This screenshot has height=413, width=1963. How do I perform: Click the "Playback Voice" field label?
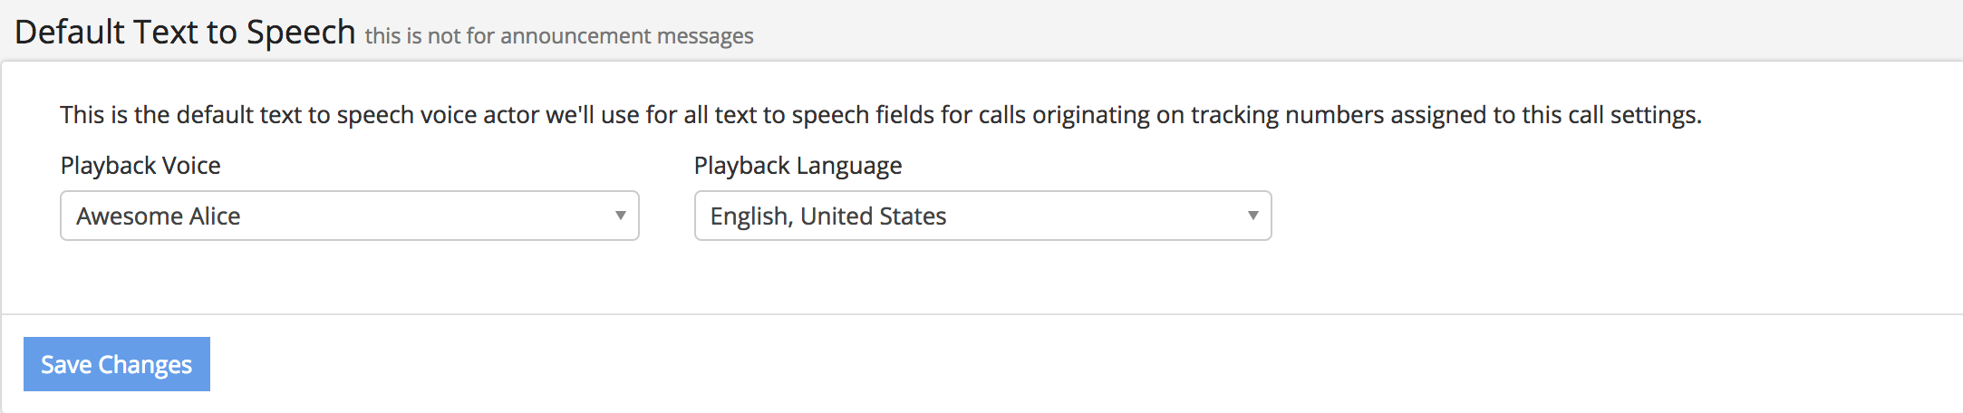point(140,166)
